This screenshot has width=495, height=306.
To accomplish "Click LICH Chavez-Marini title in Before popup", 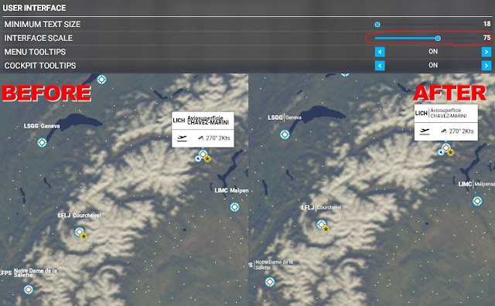I will [201, 121].
